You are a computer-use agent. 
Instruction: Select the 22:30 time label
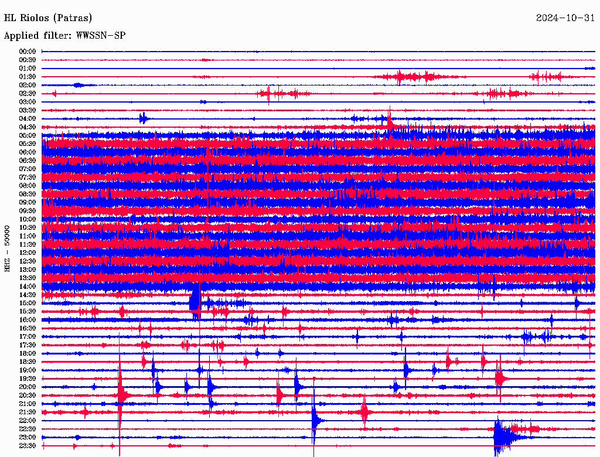pos(28,429)
